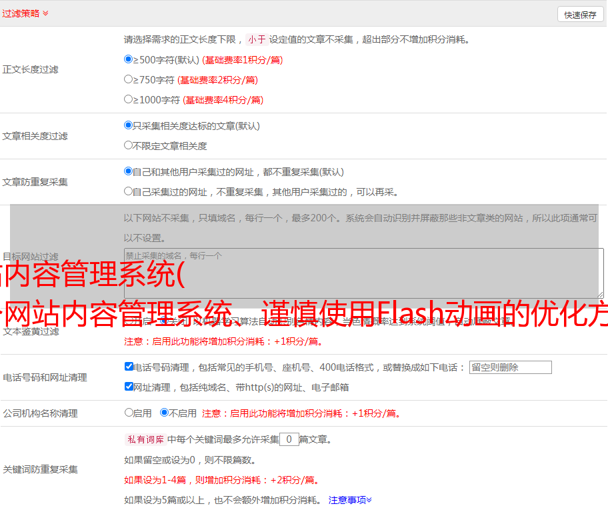
Task: Click the 禁止采集的域名 text area
Action: click(x=363, y=273)
